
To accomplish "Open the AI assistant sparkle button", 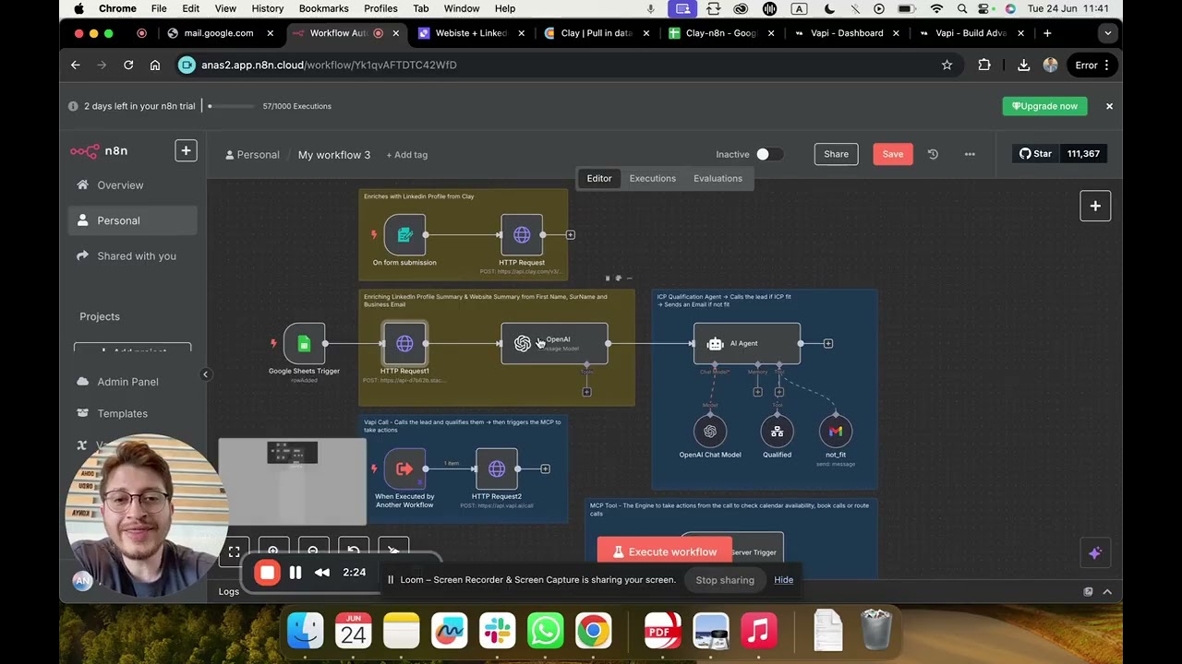I will coord(1095,553).
